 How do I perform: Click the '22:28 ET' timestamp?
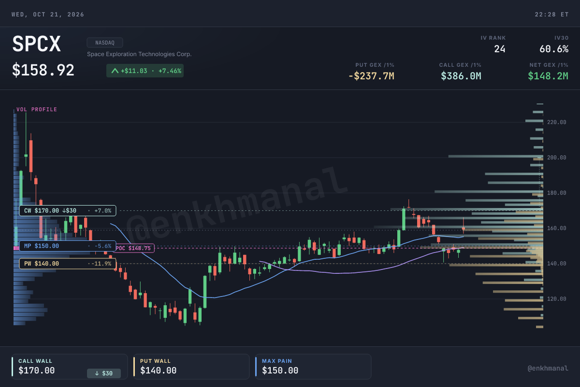[551, 15]
